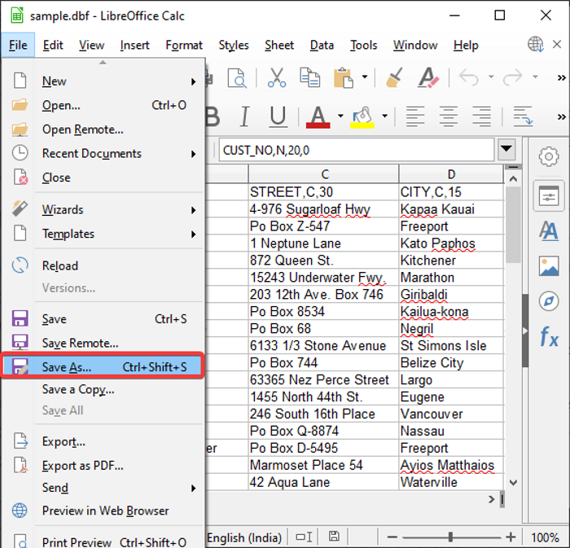This screenshot has width=570, height=548.
Task: Select Save As... from File menu
Action: 67,367
